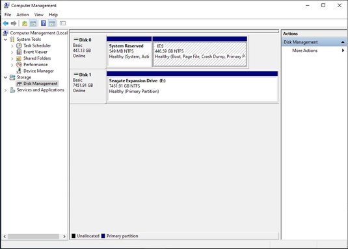Click the 447.13 GB text under Disk 0

[x=82, y=51]
